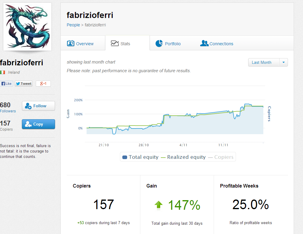The height and width of the screenshot is (234, 303).
Task: Toggle the Total equity legend entry
Action: point(140,157)
